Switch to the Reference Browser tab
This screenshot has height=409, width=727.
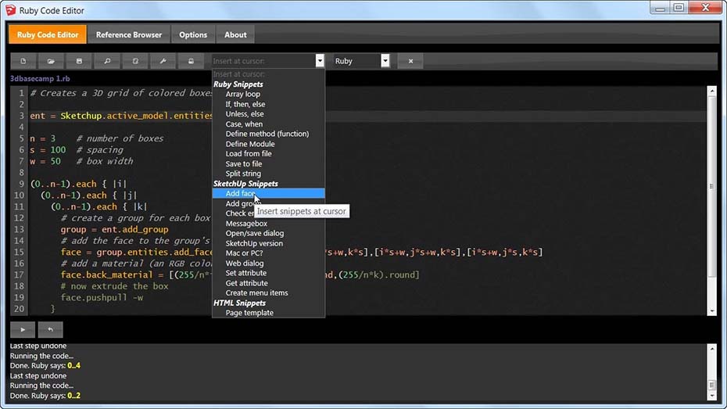[129, 34]
